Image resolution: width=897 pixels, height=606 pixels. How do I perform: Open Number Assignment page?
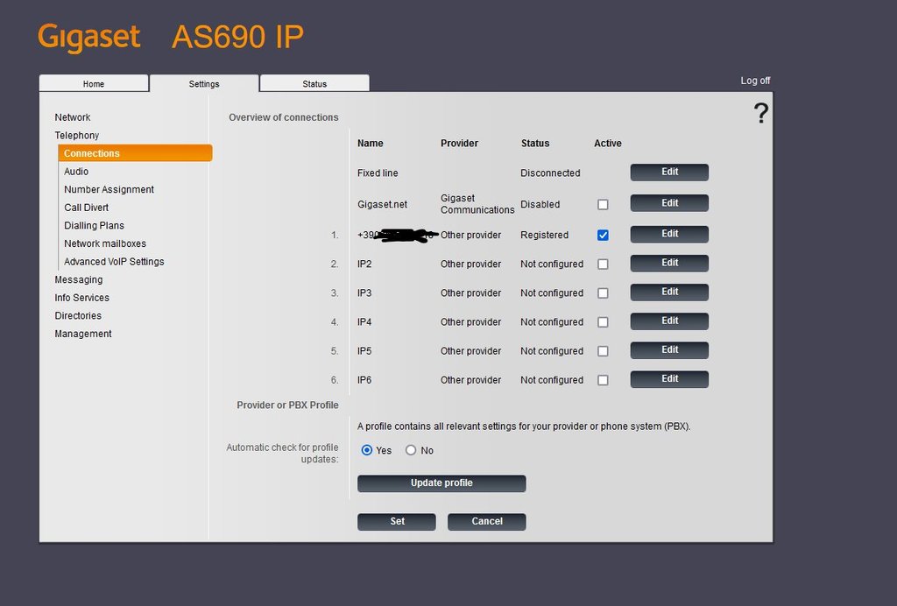pos(109,189)
